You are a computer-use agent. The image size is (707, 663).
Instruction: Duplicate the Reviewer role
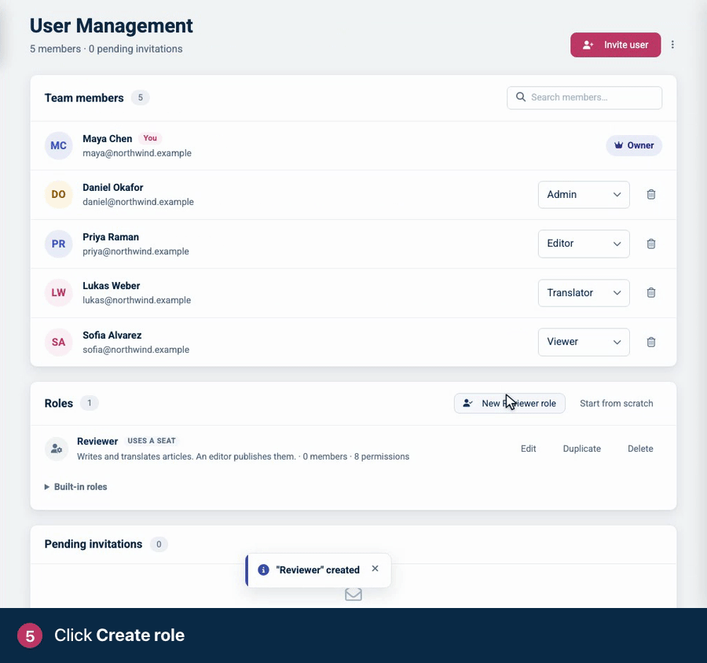581,449
